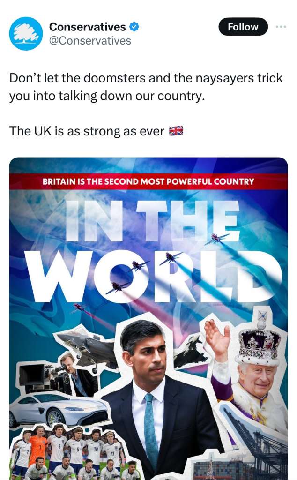Open the @Conservatives handle link
This screenshot has width=297, height=480.
pos(90,41)
